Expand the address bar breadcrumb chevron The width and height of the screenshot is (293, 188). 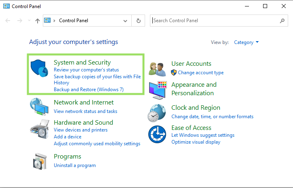coord(54,21)
